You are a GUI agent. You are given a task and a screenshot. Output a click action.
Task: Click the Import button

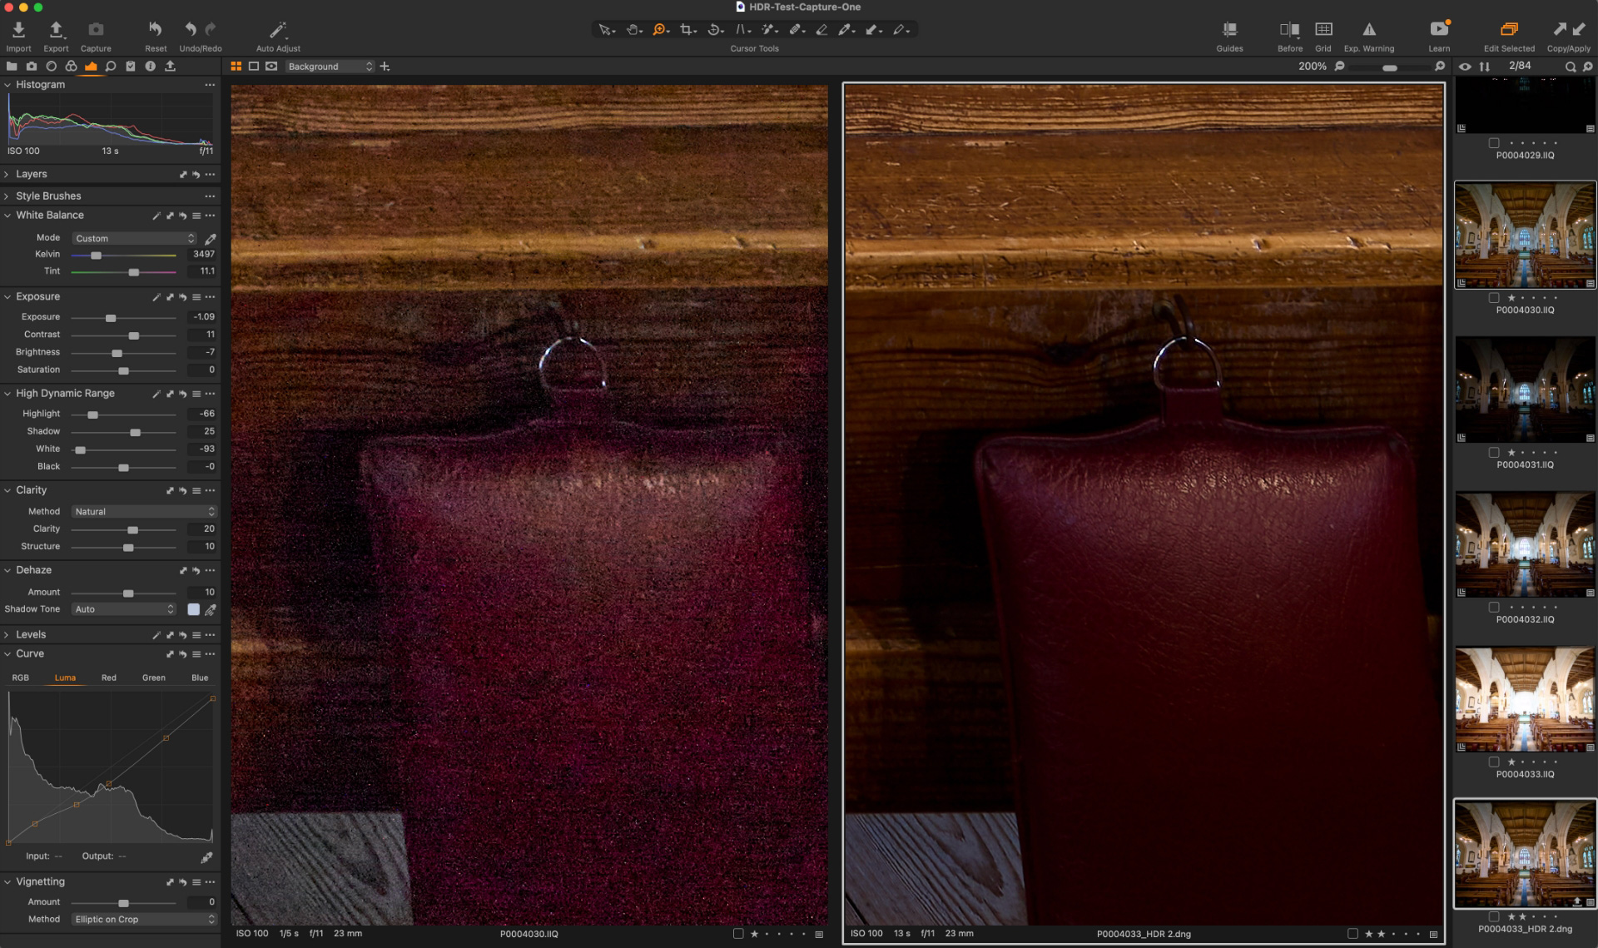(17, 29)
